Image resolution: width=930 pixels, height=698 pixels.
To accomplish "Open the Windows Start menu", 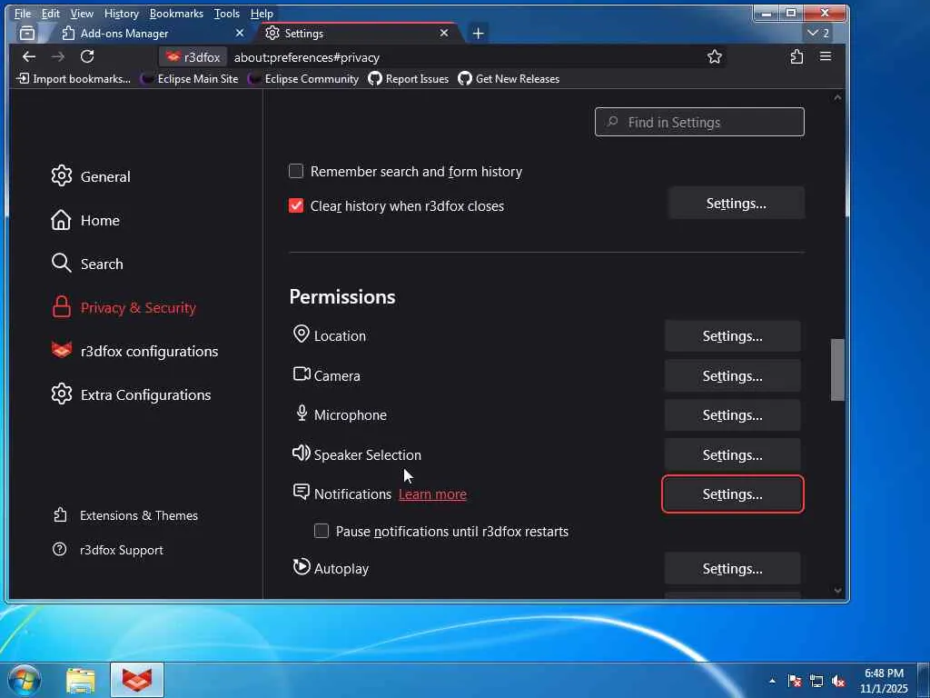I will [25, 680].
